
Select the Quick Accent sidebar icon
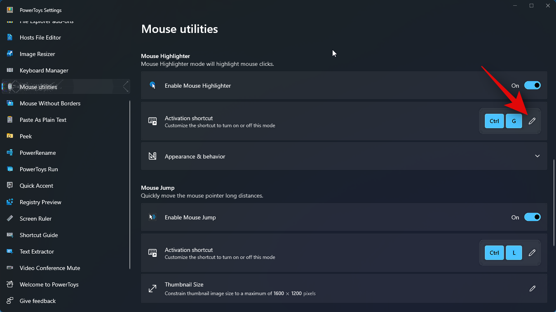[9, 185]
